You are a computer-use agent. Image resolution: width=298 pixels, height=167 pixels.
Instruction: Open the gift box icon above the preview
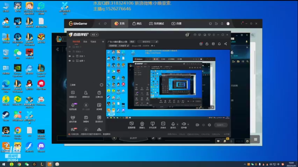coord(201,44)
